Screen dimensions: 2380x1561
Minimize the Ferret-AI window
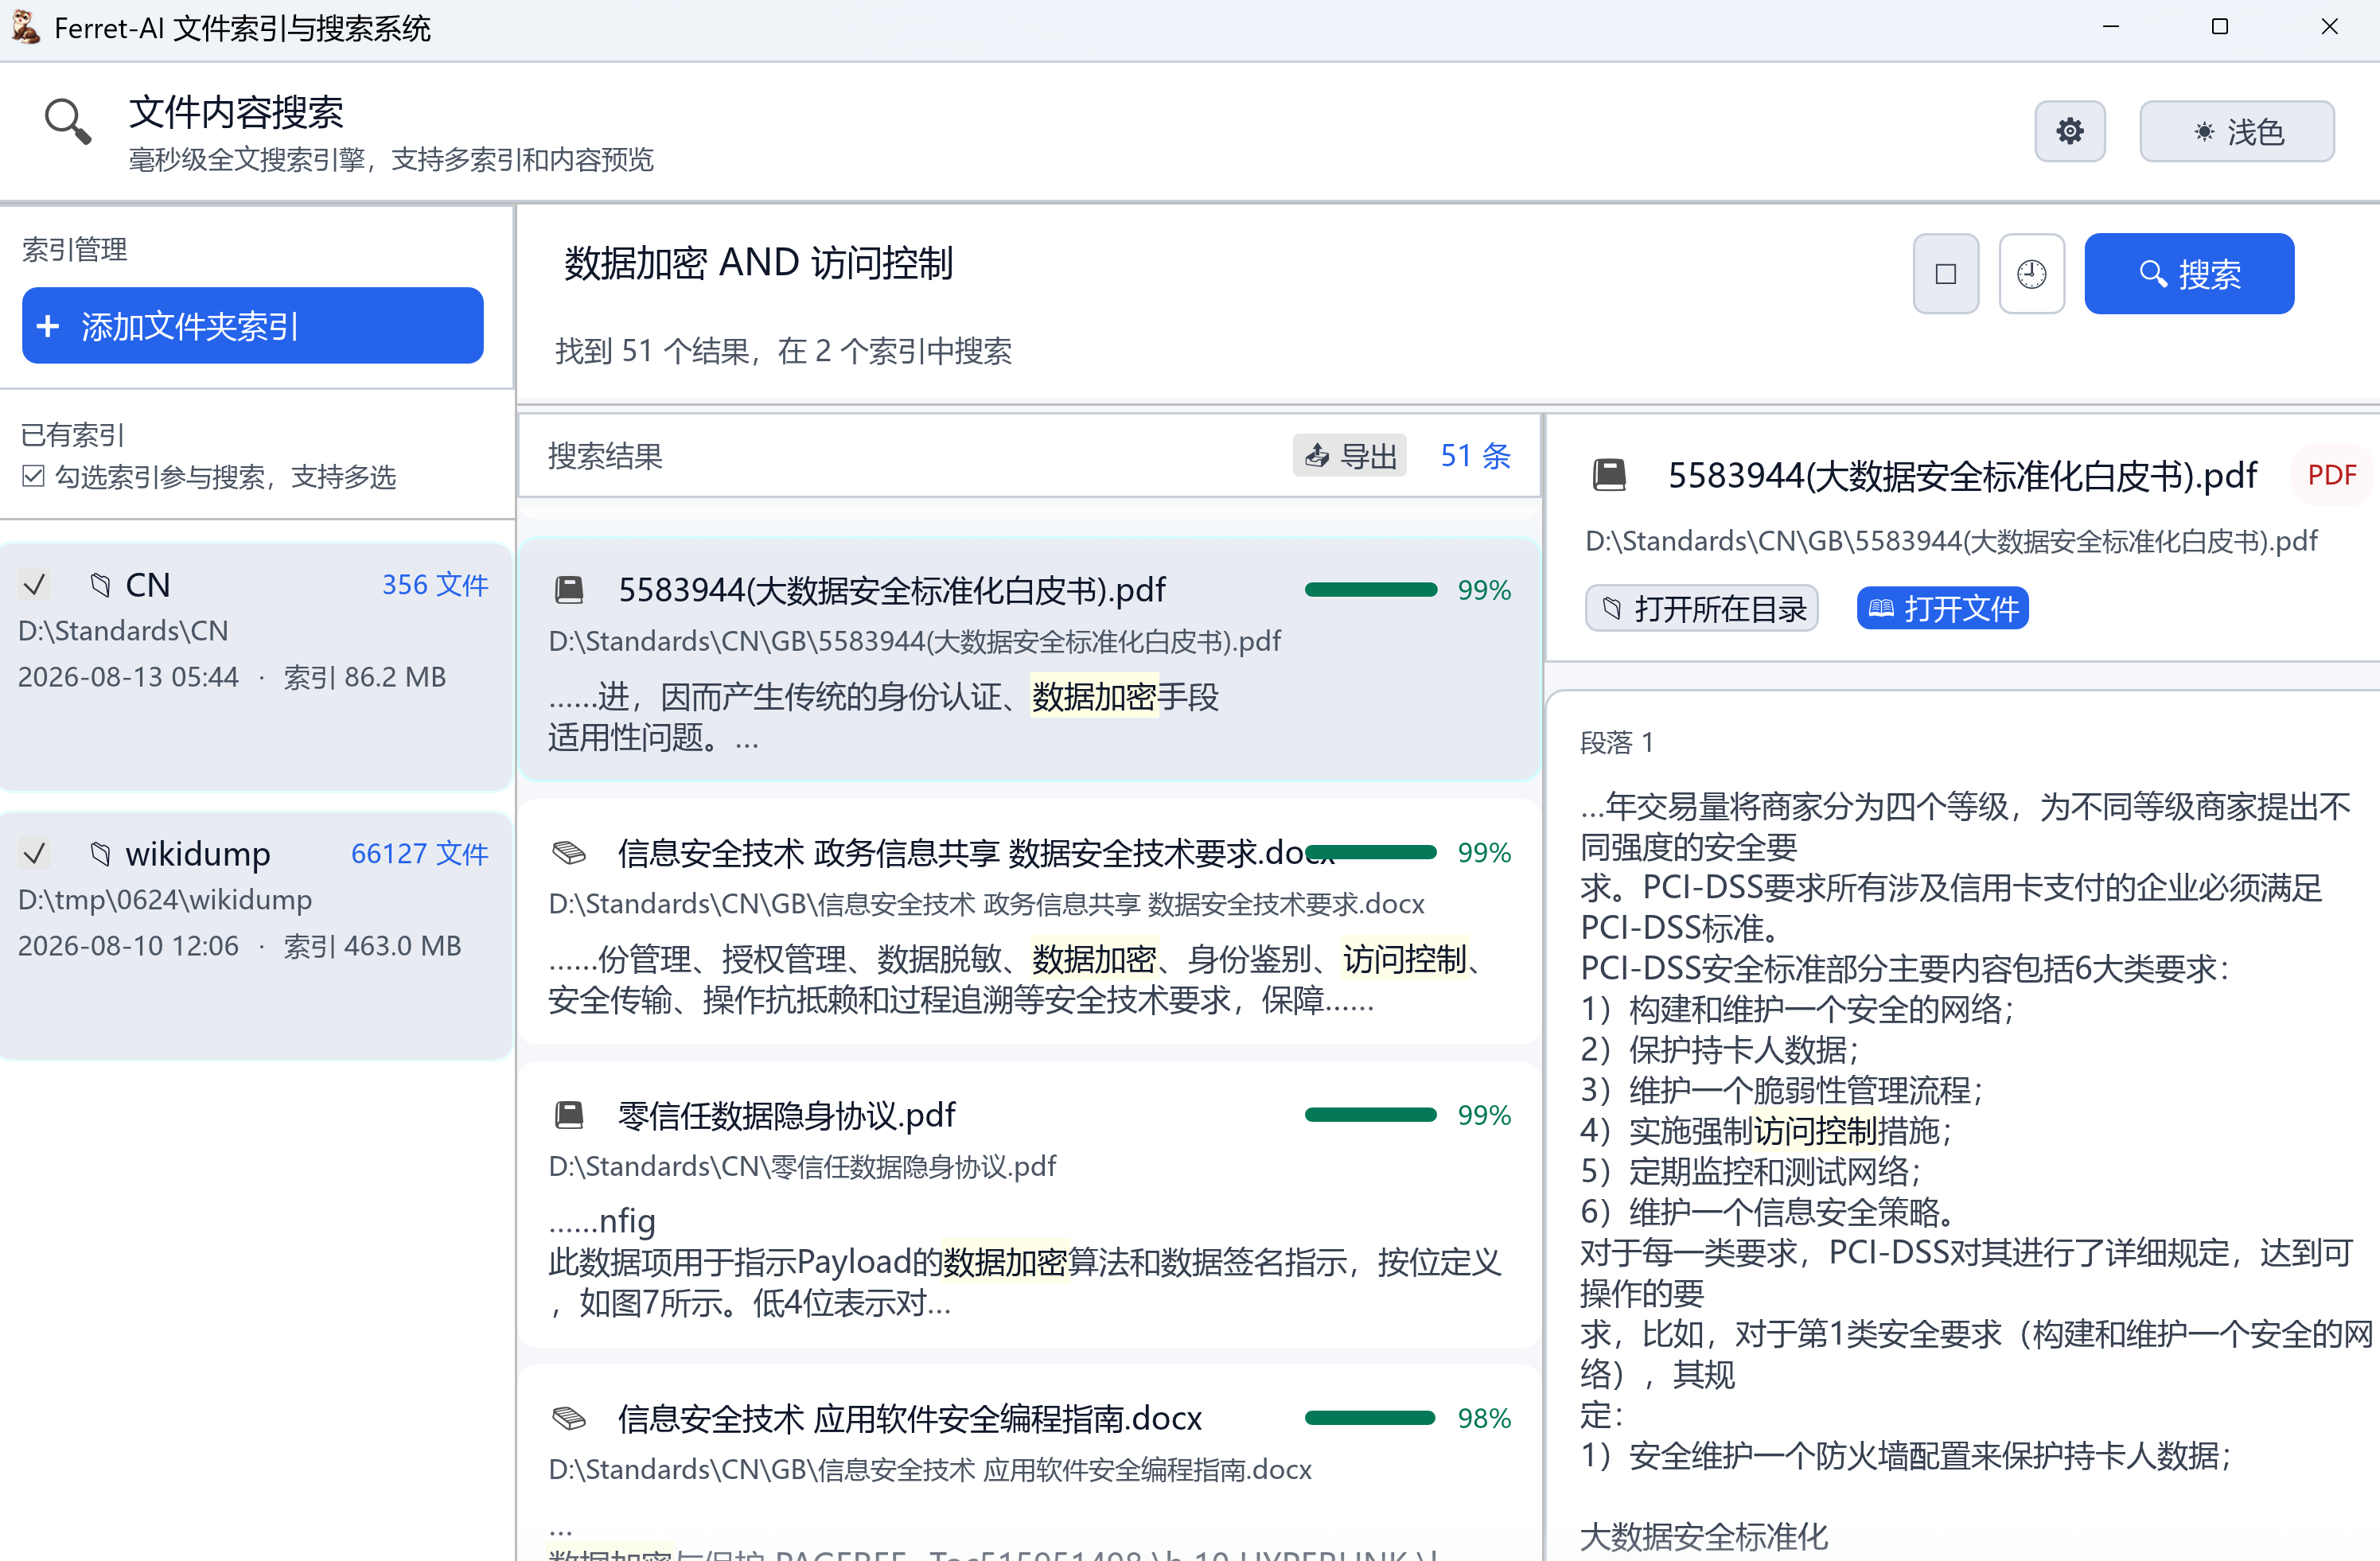point(2110,27)
